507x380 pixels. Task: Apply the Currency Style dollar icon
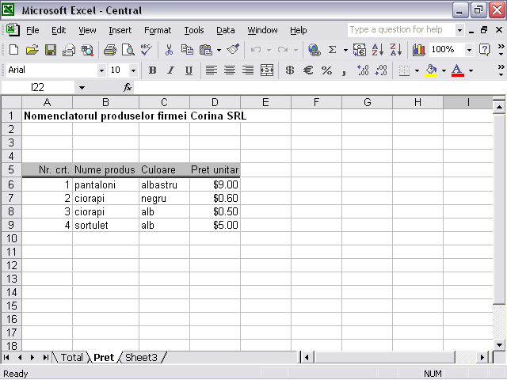pyautogui.click(x=290, y=70)
